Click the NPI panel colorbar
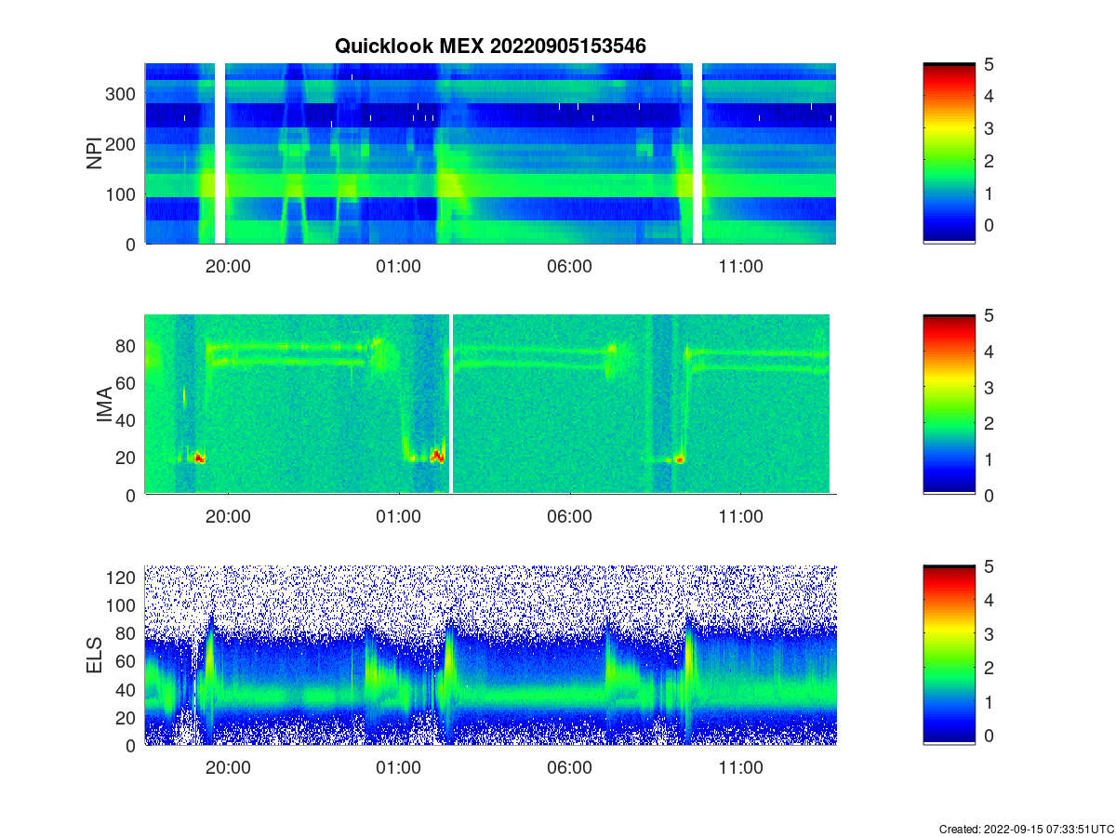The image size is (1116, 837). click(949, 153)
